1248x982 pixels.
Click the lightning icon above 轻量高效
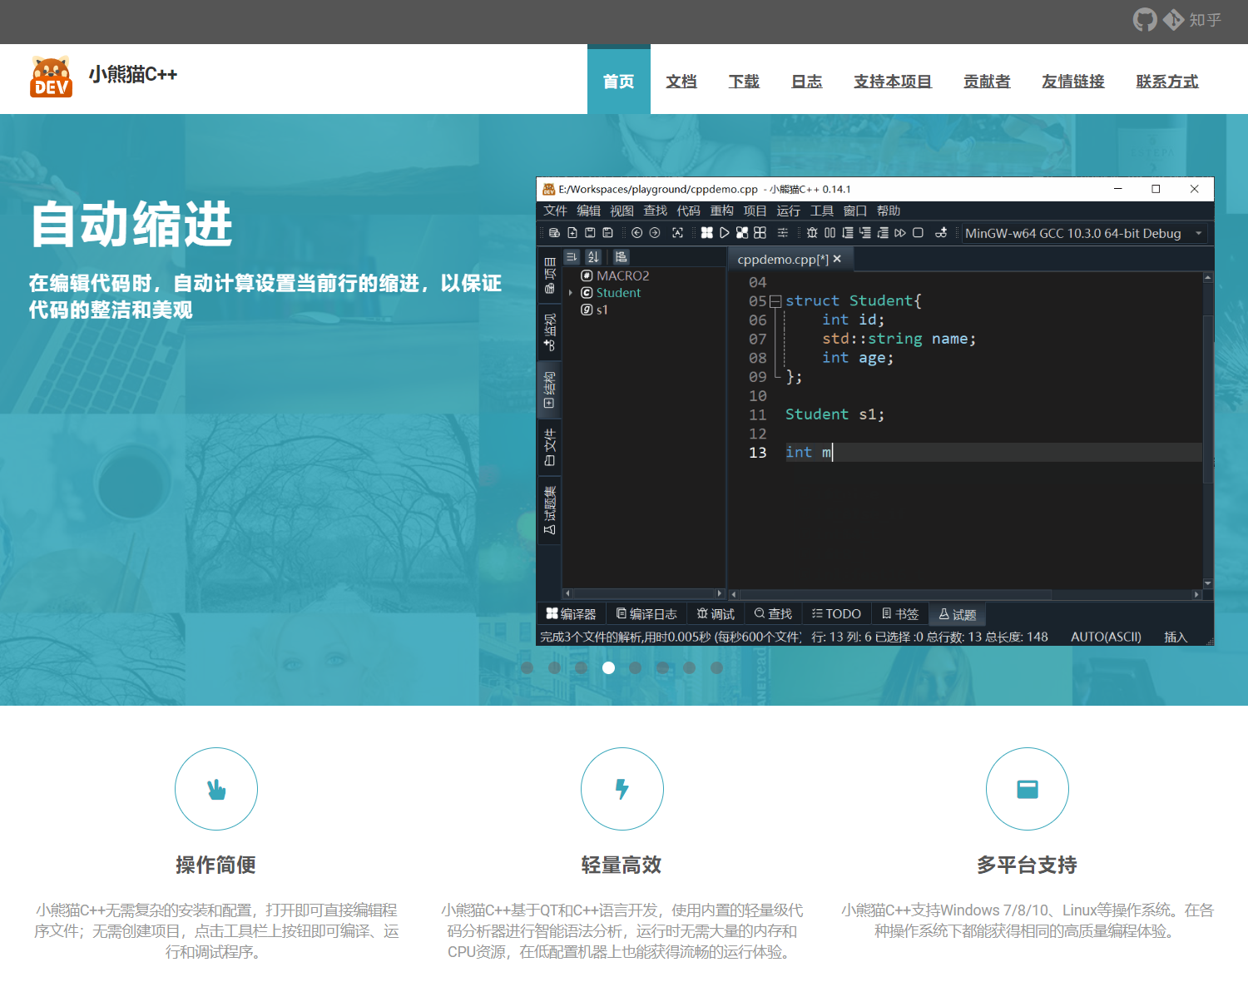622,789
